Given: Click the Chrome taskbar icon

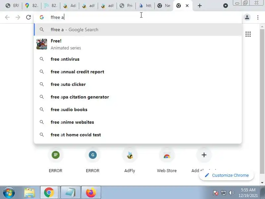Looking at the screenshot, I should [49, 193].
